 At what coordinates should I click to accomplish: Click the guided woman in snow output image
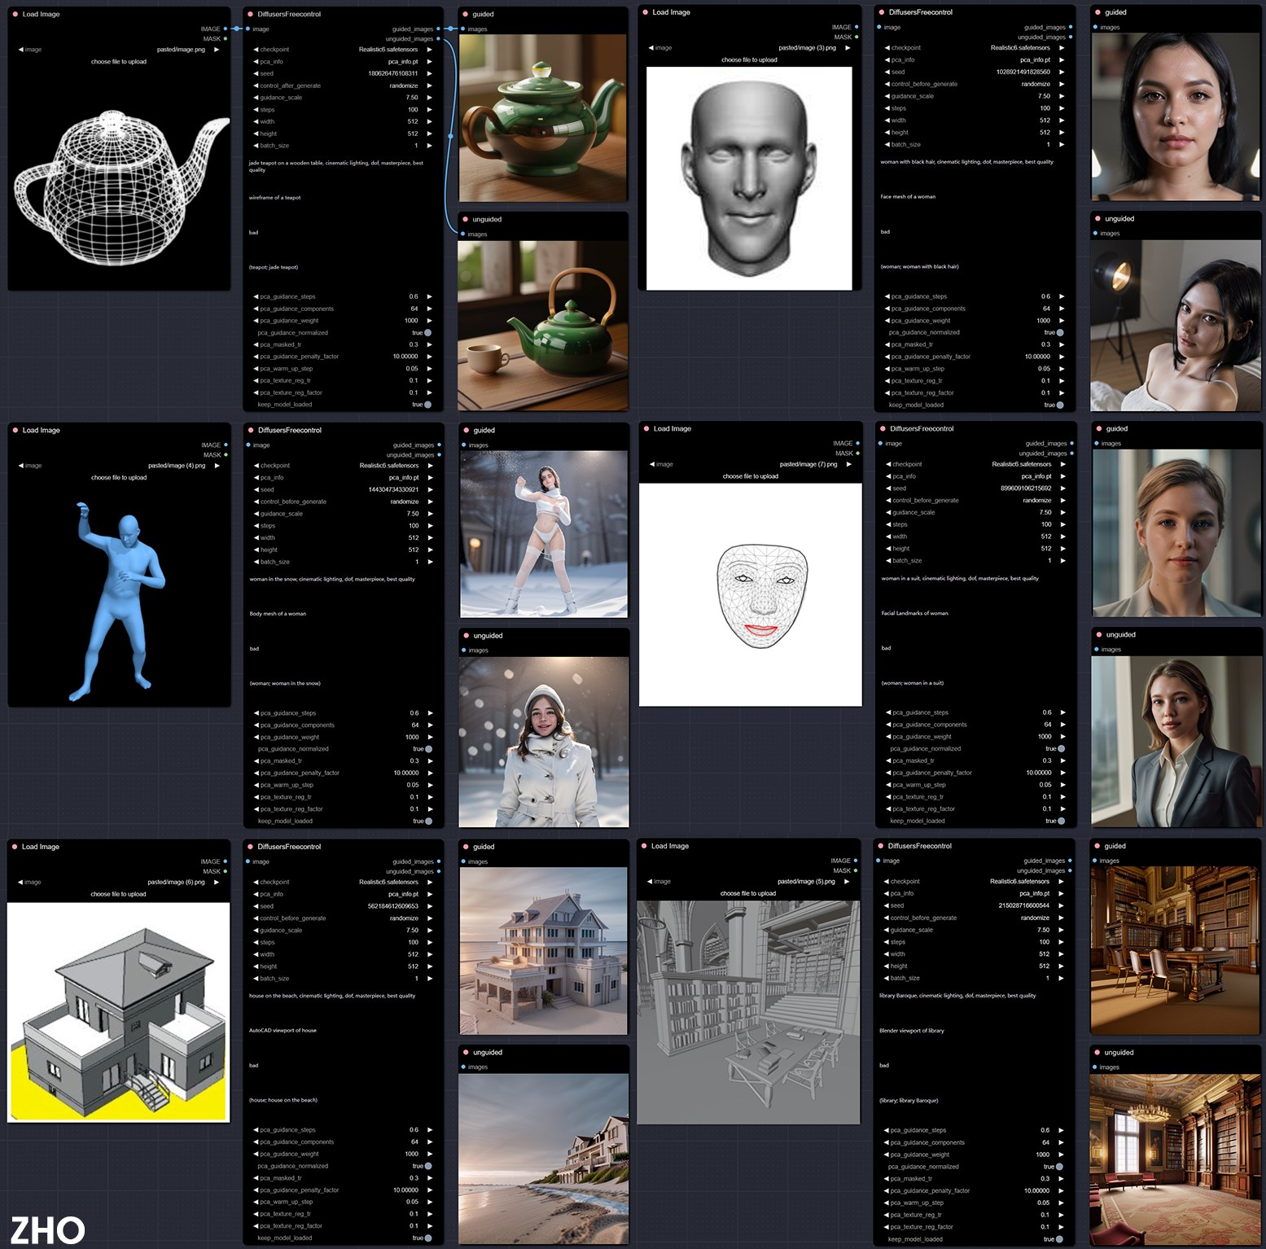544,534
